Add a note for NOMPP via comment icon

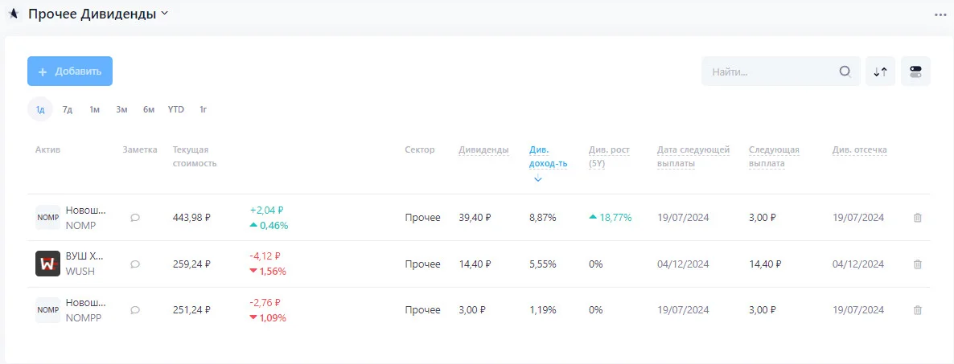[135, 310]
